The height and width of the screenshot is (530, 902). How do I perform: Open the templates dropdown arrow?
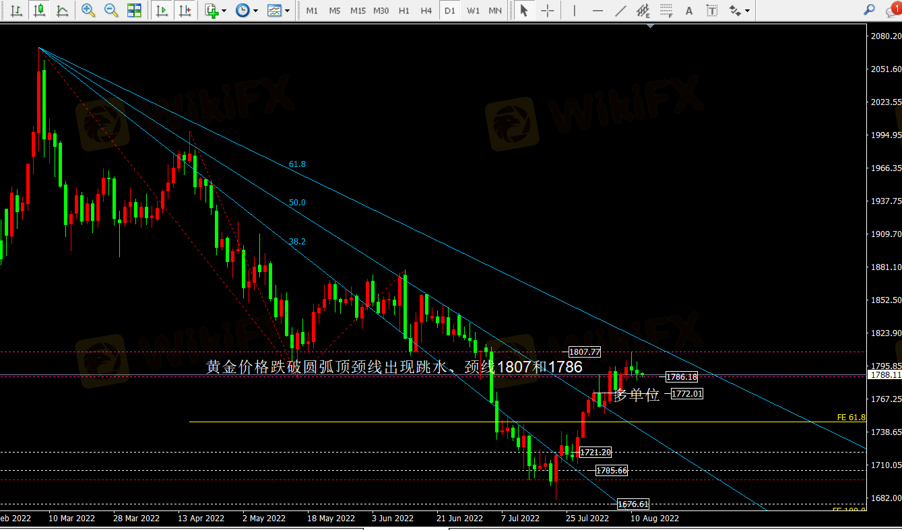tap(288, 11)
